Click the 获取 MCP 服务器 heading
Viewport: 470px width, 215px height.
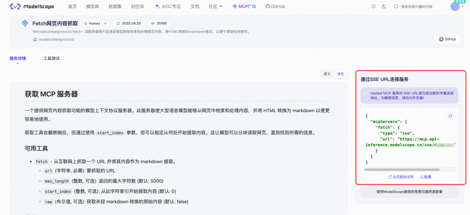point(51,94)
